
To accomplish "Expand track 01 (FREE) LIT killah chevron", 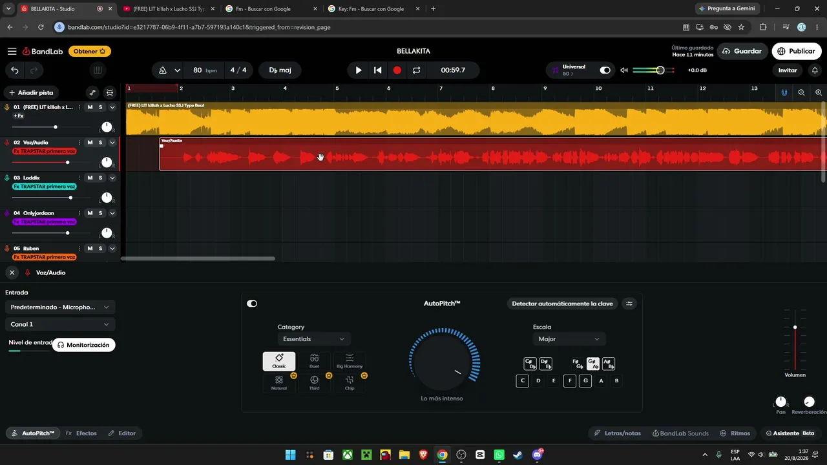I will coord(112,107).
